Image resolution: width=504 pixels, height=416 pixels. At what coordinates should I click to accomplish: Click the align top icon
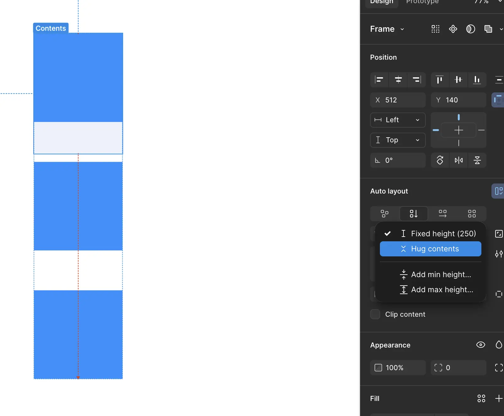tap(440, 80)
